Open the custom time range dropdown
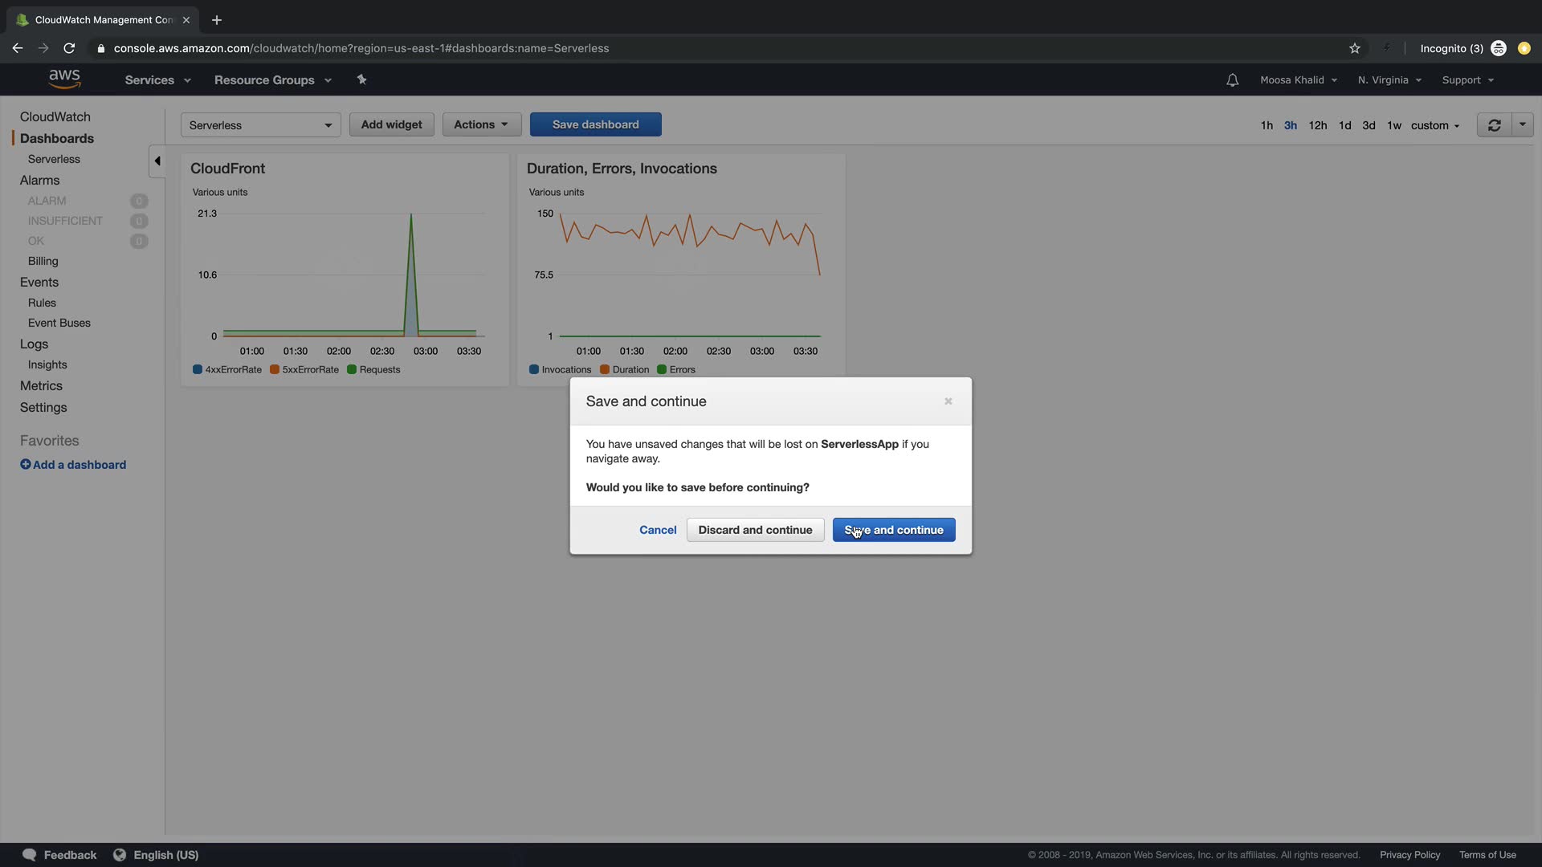Viewport: 1542px width, 867px height. coord(1435,125)
